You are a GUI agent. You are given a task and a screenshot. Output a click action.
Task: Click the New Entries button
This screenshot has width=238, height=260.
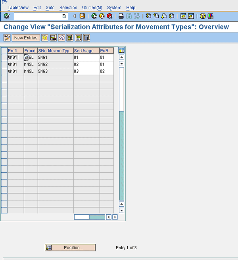26,38
